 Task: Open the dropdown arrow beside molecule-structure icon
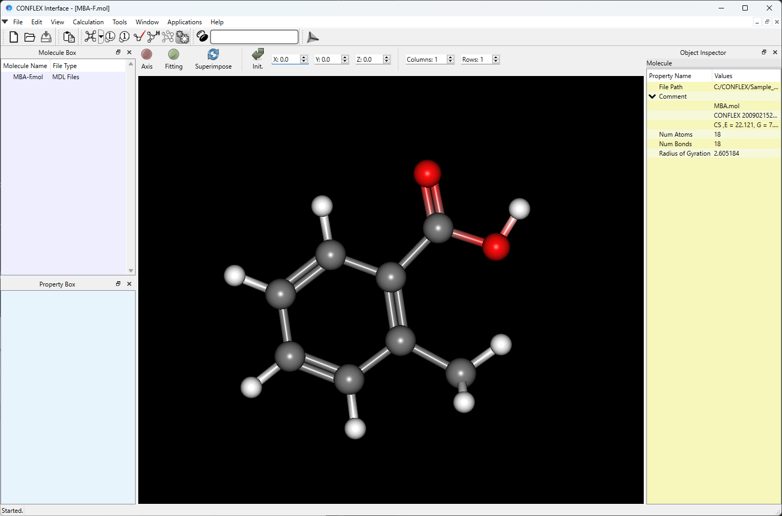[x=101, y=37]
